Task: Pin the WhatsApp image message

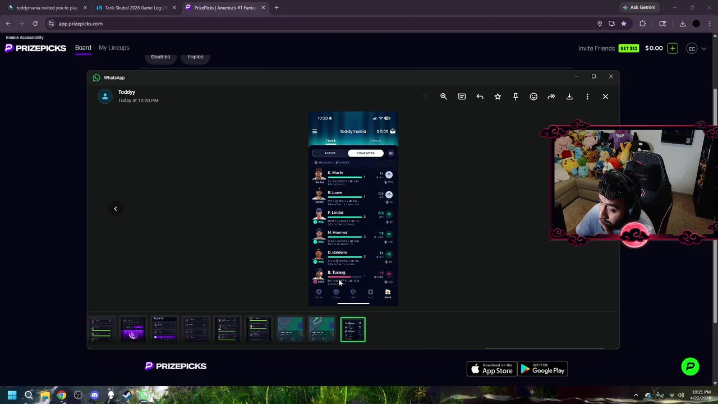Action: 516,97
